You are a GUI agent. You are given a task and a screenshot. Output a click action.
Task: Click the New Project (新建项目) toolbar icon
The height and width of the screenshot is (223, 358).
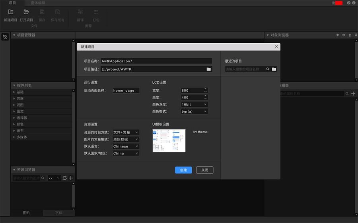point(11,12)
